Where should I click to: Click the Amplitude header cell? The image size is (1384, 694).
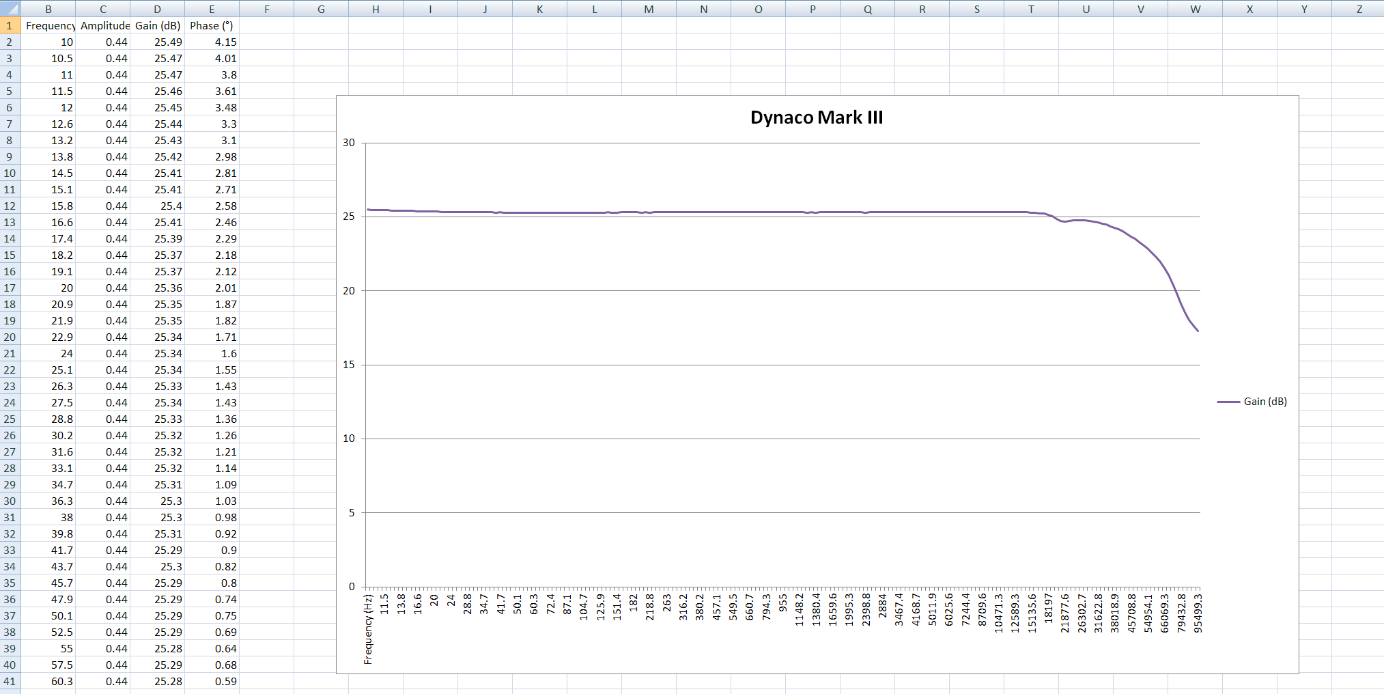tap(103, 25)
